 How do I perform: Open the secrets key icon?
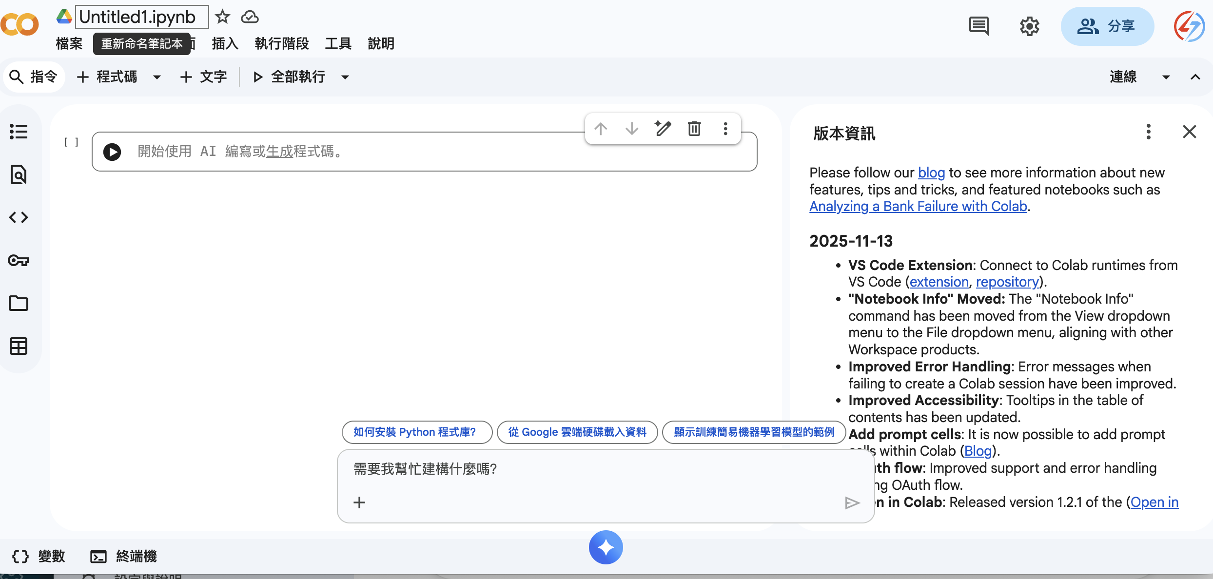point(19,260)
